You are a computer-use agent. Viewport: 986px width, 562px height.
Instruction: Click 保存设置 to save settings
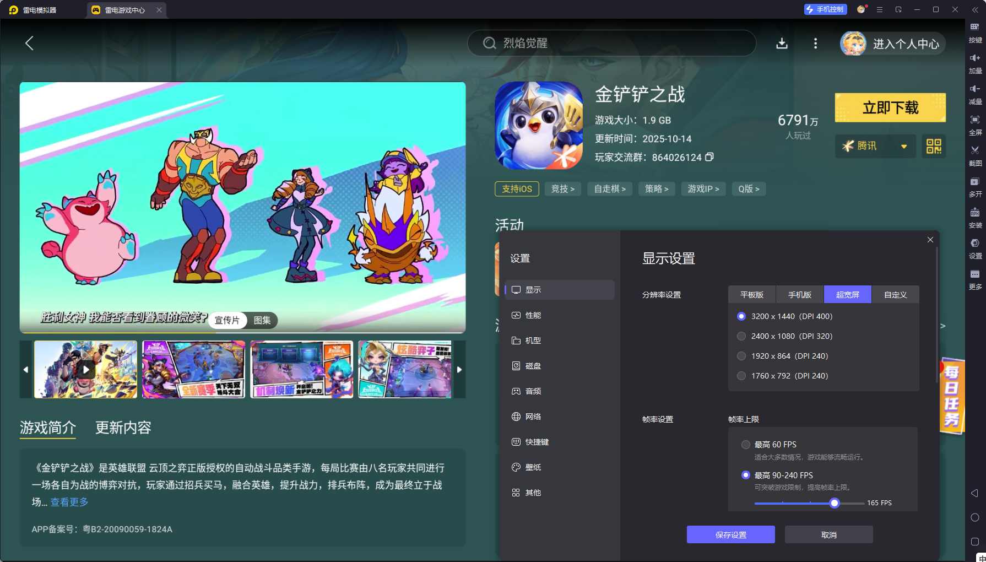[731, 534]
